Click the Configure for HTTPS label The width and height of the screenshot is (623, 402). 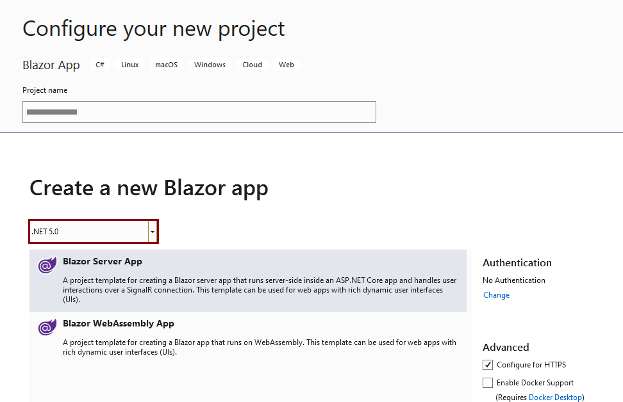(x=531, y=365)
